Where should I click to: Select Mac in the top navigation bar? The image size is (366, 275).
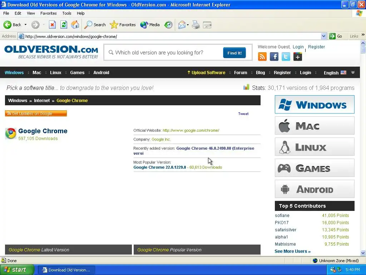tap(37, 72)
